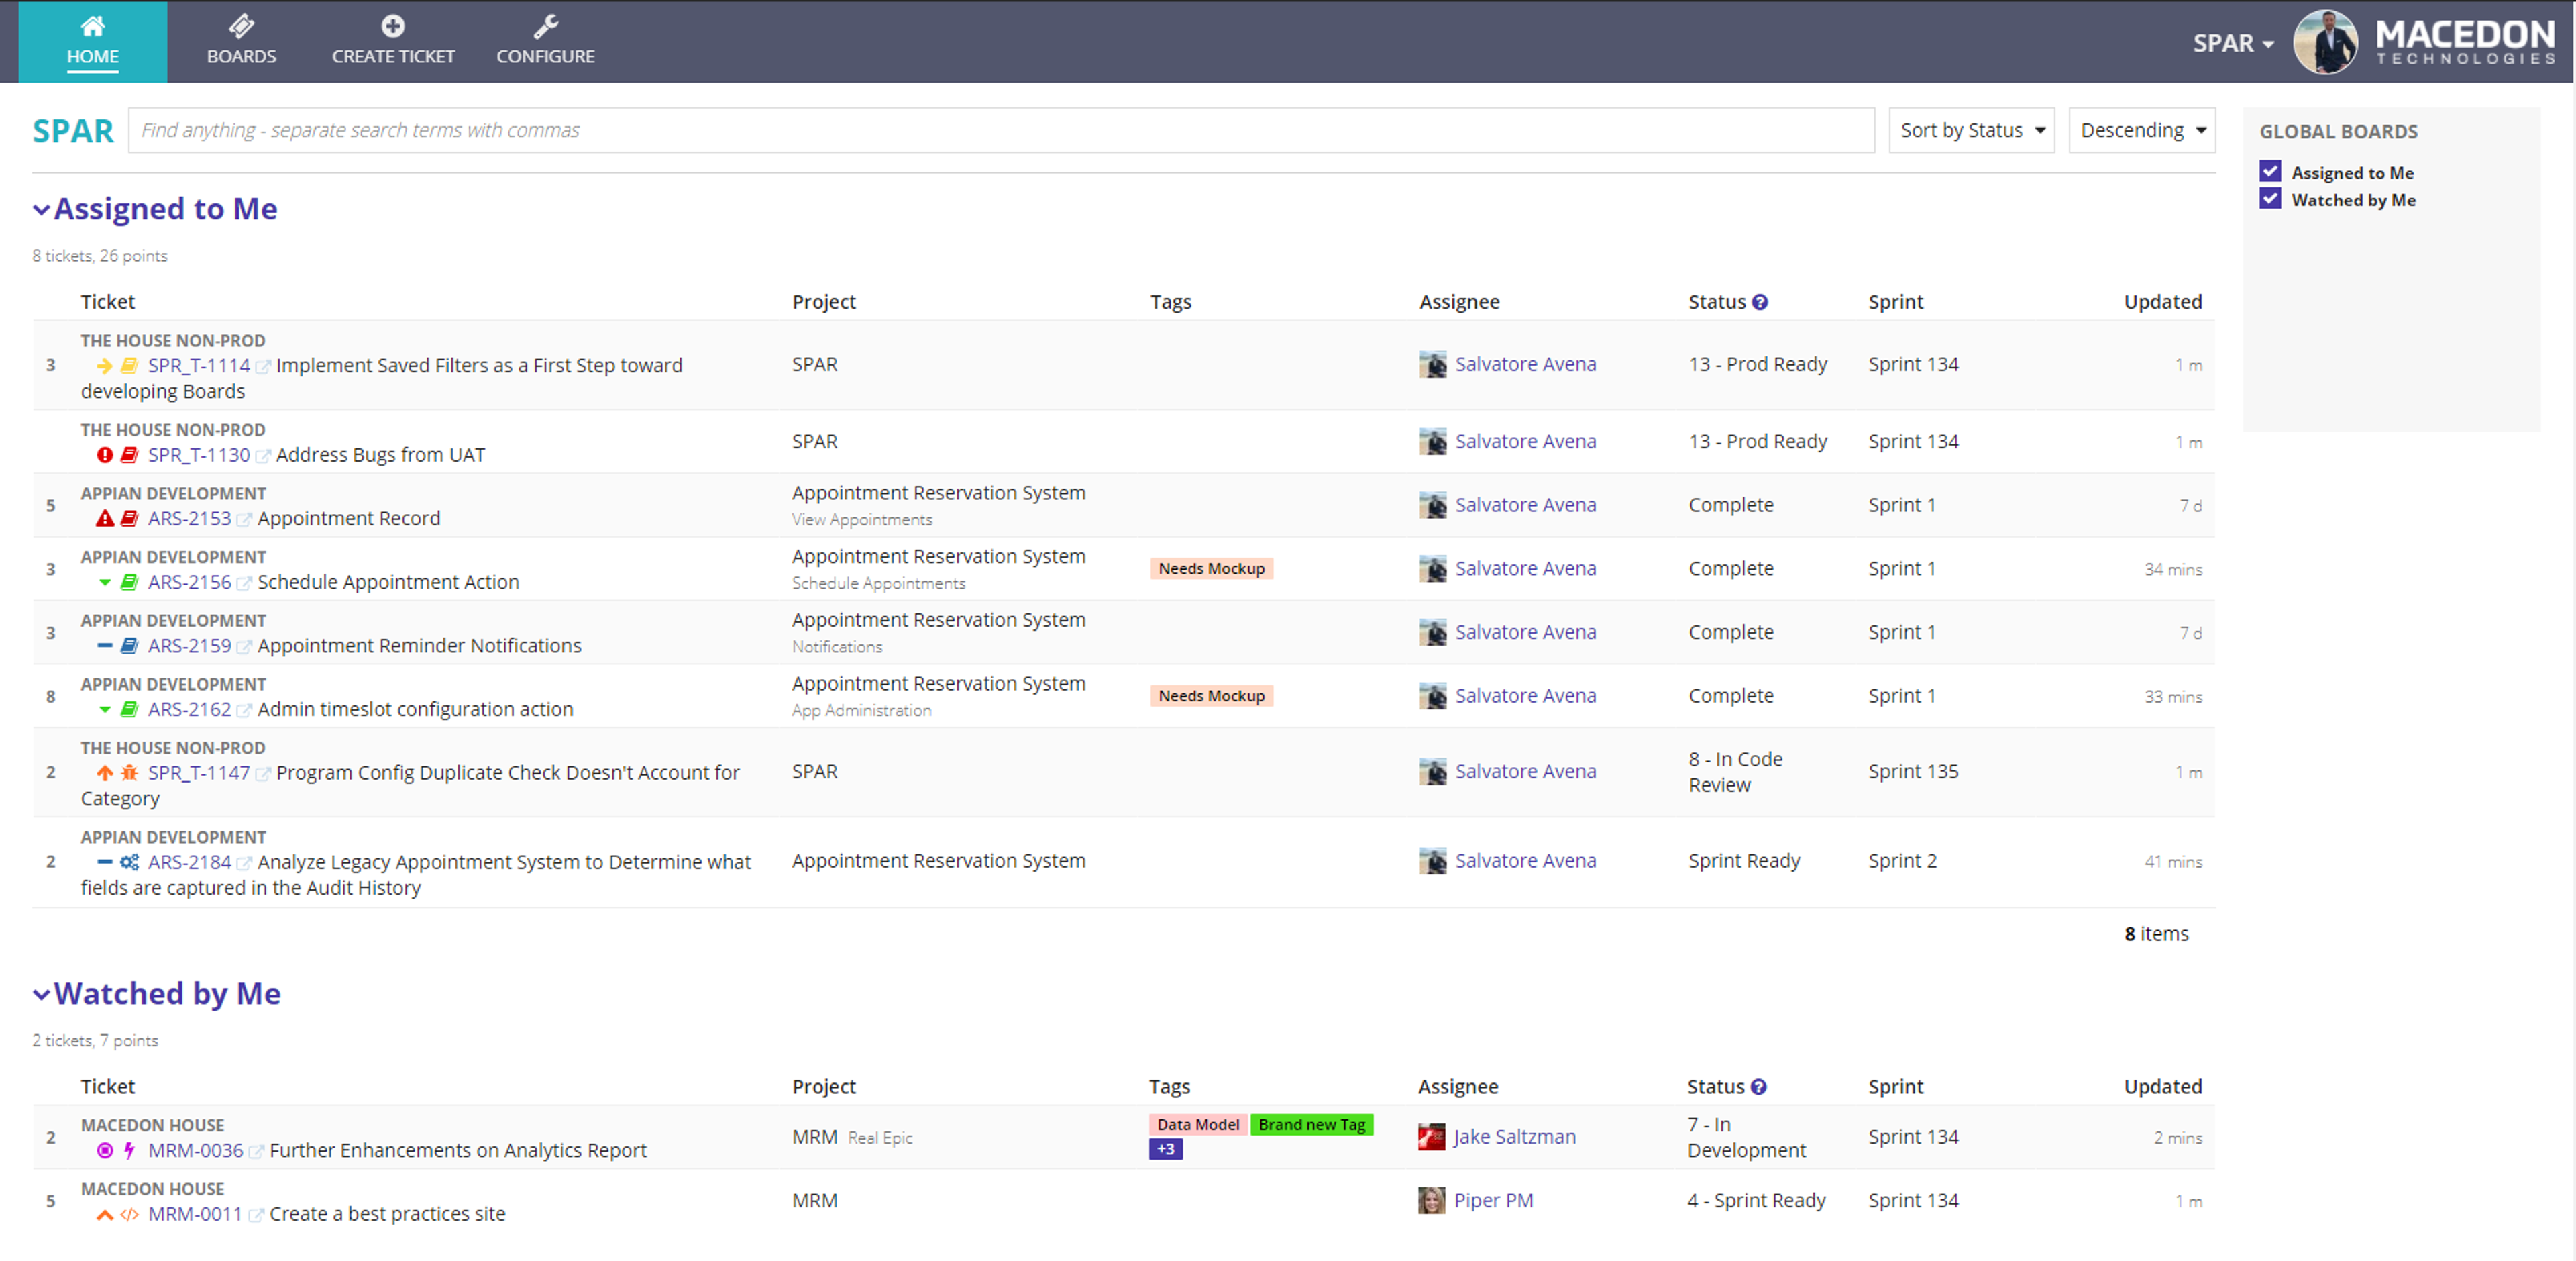Click the yellow story type icon on SPR_T-1114
This screenshot has width=2576, height=1261.
click(x=129, y=366)
